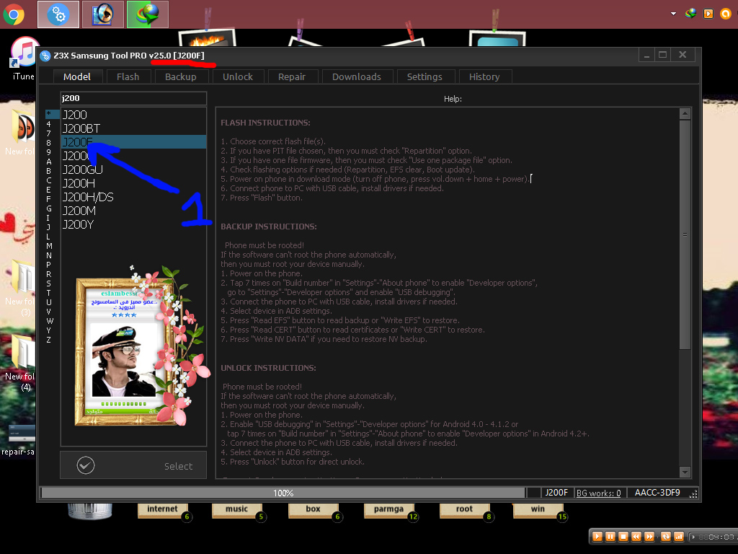Open Google Chrome from the taskbar
This screenshot has width=738, height=554.
click(14, 14)
